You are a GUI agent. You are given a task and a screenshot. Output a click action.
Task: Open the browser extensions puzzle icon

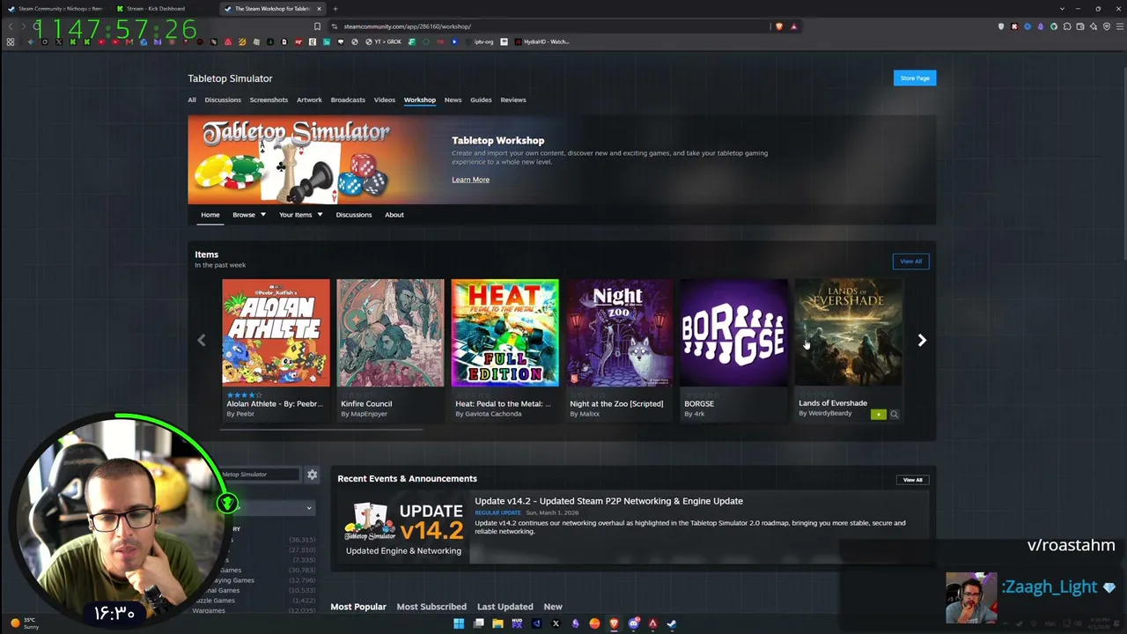(x=1066, y=26)
